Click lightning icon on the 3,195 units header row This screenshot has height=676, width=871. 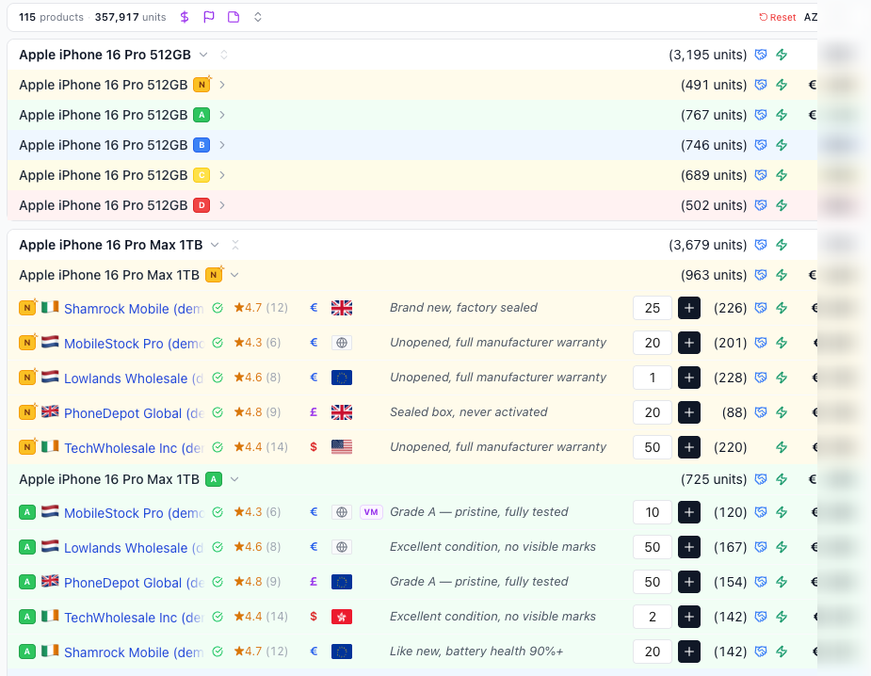[782, 55]
